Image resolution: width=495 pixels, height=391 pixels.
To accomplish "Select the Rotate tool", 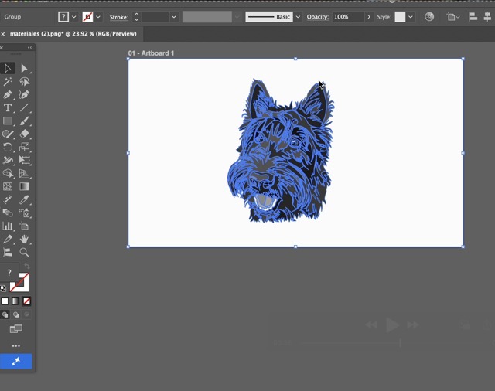I will pyautogui.click(x=8, y=147).
